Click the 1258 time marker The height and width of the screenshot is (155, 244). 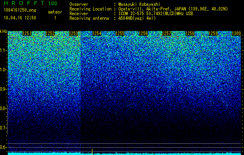[x=190, y=33]
